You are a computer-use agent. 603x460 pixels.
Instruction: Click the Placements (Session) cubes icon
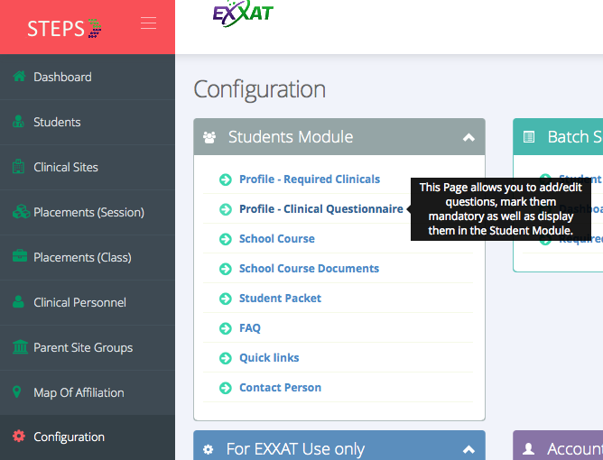coord(19,212)
